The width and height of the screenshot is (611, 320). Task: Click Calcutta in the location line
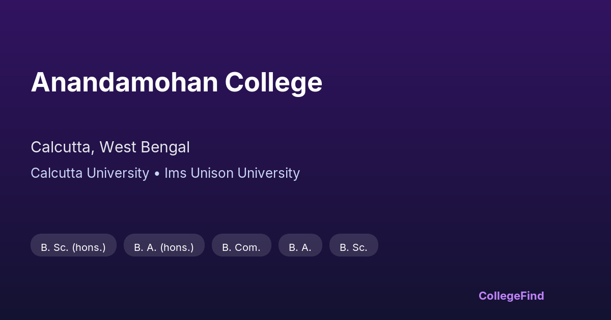coord(62,147)
